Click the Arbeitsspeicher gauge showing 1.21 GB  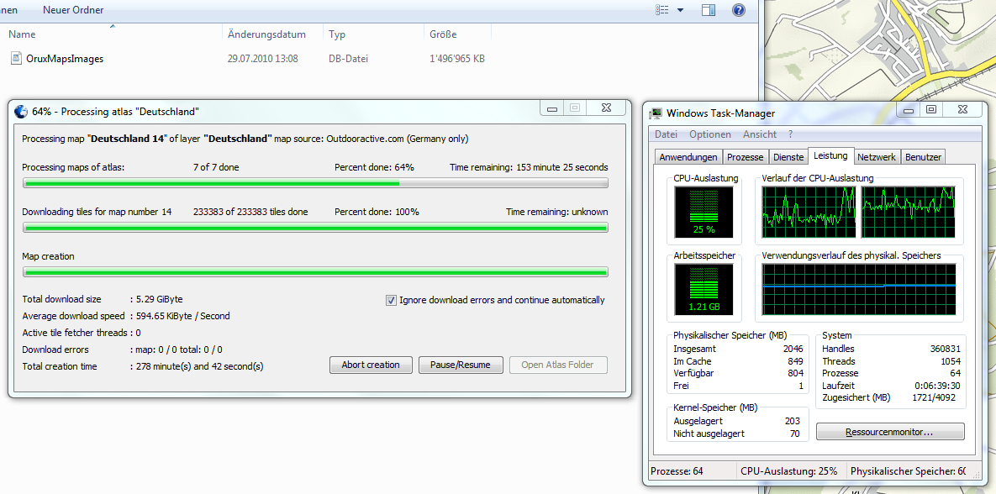point(704,290)
